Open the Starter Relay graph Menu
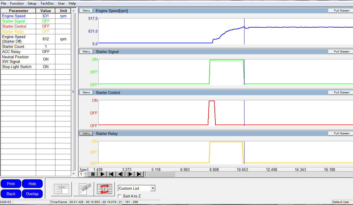Screen dimensions: 353x205 click(86, 133)
